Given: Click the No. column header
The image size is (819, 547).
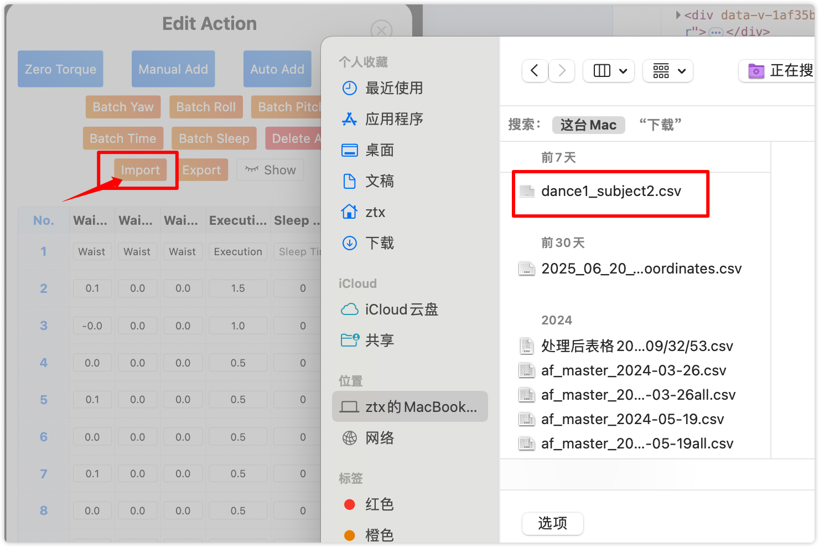Looking at the screenshot, I should coord(44,220).
